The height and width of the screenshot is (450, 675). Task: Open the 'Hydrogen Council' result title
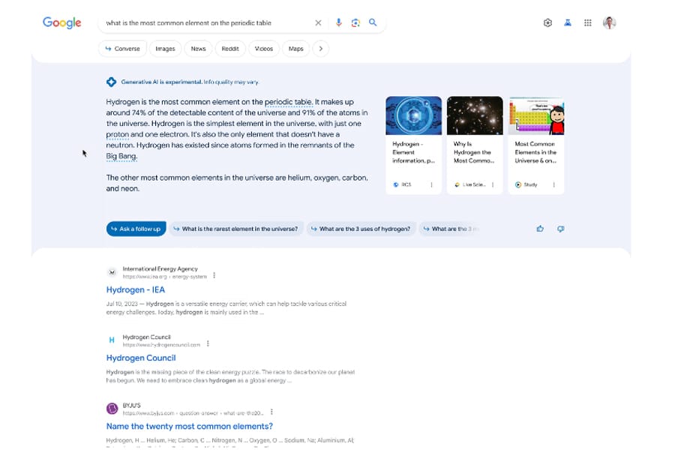[141, 358]
